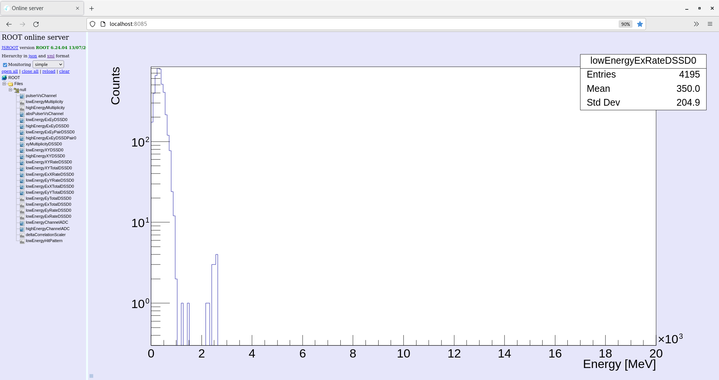Open hierarchy in xml format link
The width and height of the screenshot is (719, 380).
click(x=51, y=56)
